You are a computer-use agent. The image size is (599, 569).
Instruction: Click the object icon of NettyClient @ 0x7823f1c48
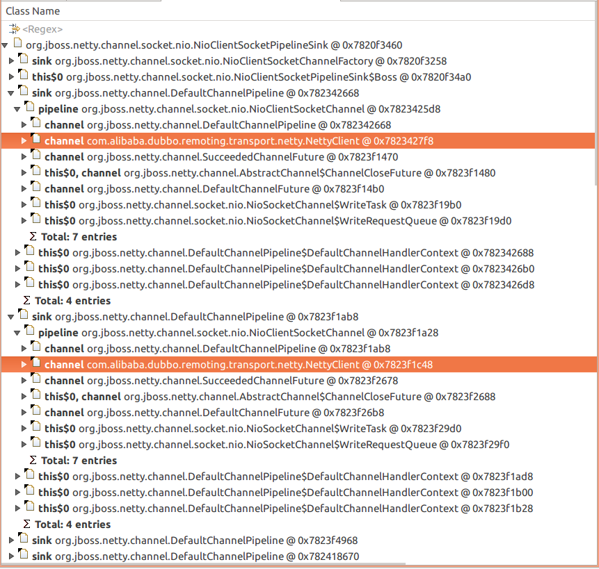pyautogui.click(x=36, y=365)
